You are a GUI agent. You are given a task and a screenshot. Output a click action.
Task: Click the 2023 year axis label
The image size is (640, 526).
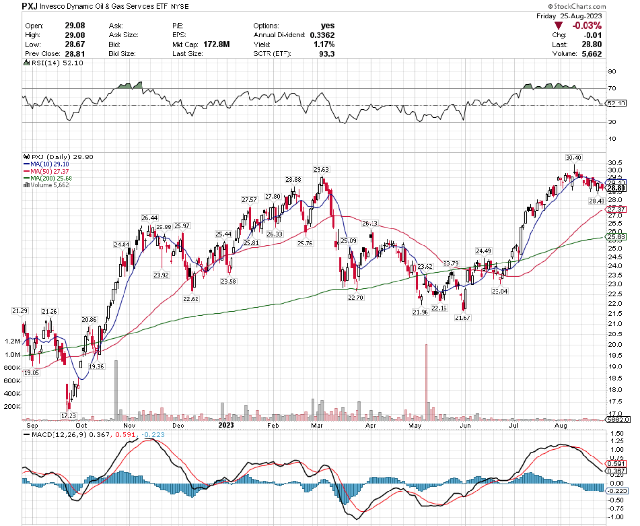226,425
